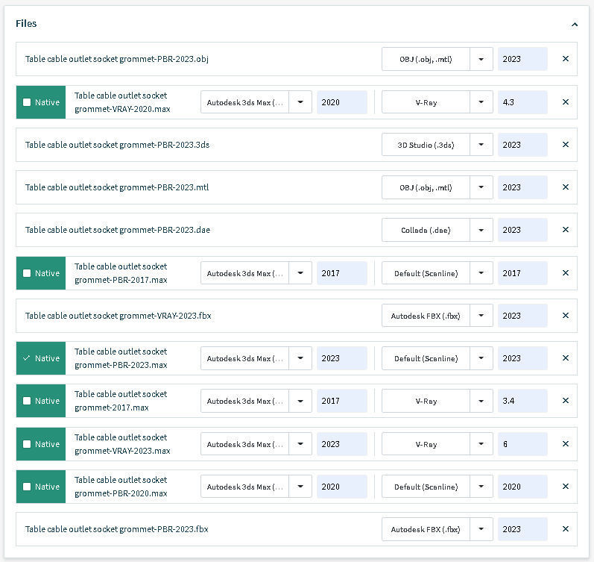Image resolution: width=594 pixels, height=562 pixels.
Task: Edit renderer version 4.3 field
Action: [522, 102]
